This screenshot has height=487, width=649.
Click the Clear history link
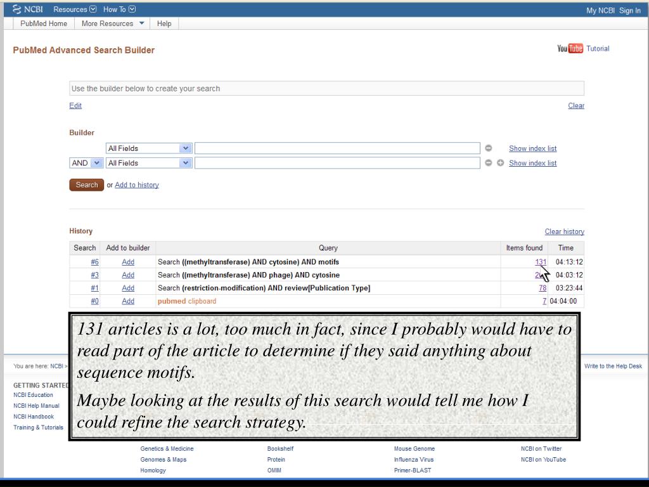(564, 231)
